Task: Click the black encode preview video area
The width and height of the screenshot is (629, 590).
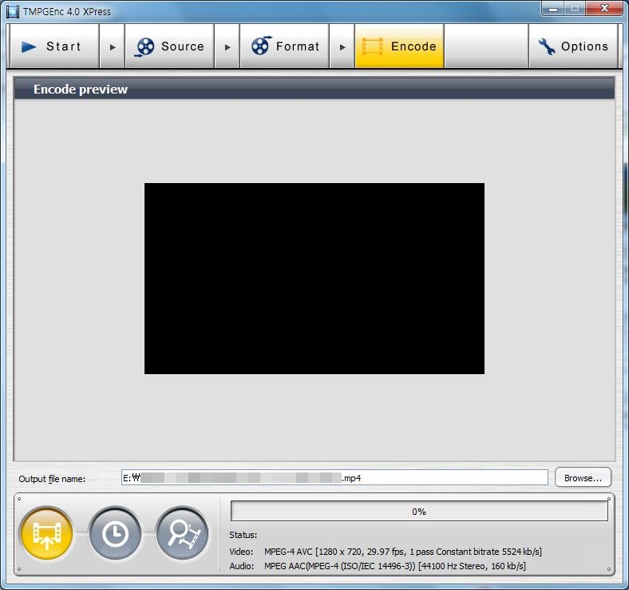Action: point(314,278)
